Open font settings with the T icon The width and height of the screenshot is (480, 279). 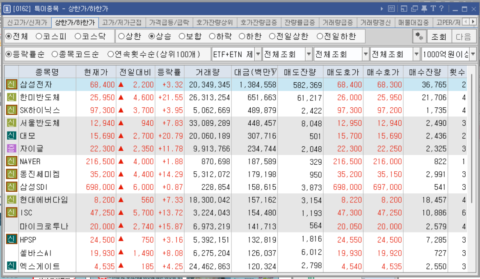point(433,9)
